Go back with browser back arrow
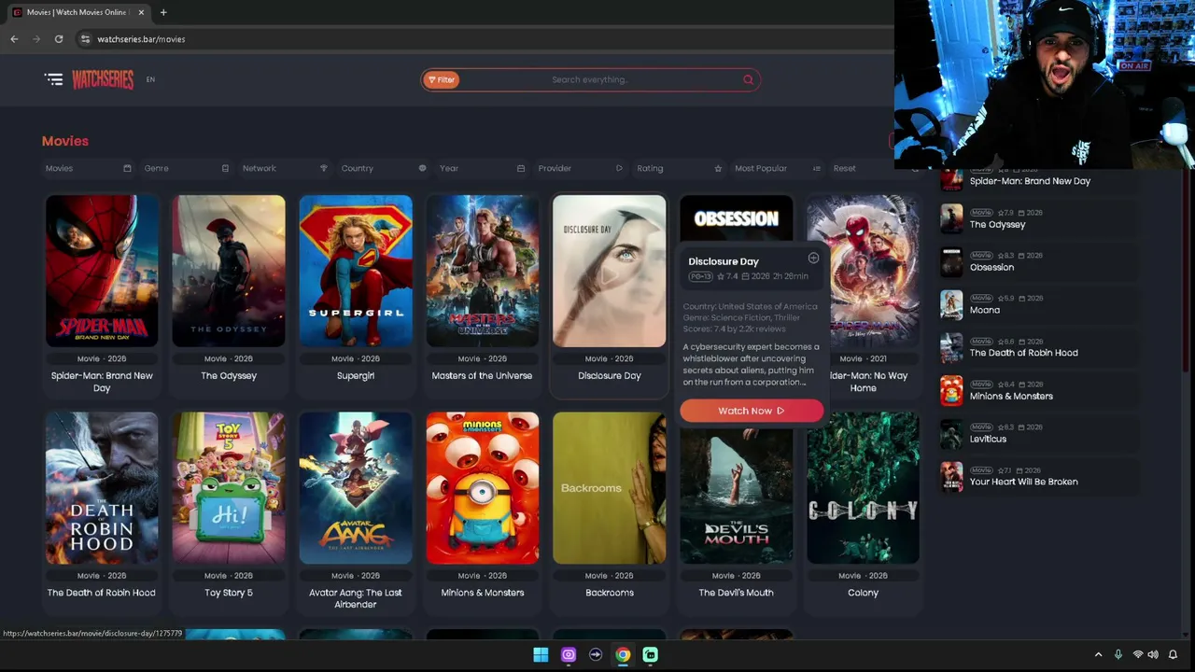The image size is (1195, 672). coord(14,39)
